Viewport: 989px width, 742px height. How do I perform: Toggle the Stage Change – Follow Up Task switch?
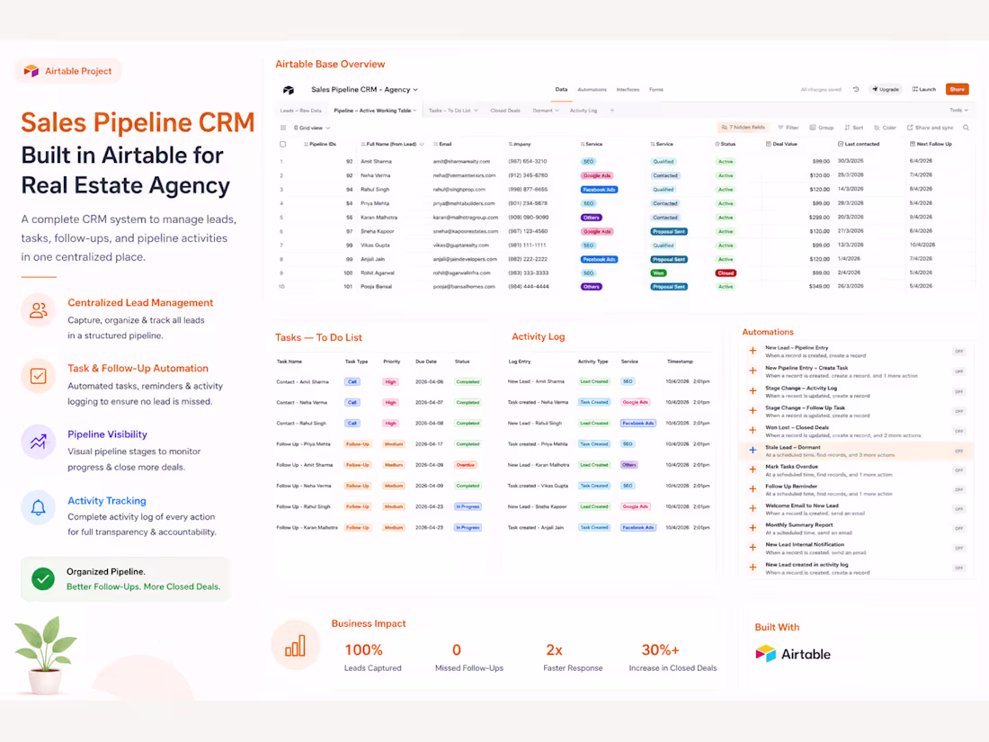(x=958, y=411)
